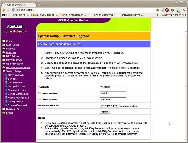Collapse the System Setup folder icon
Image resolution: width=188 pixels, height=143 pixels.
pos(3,71)
